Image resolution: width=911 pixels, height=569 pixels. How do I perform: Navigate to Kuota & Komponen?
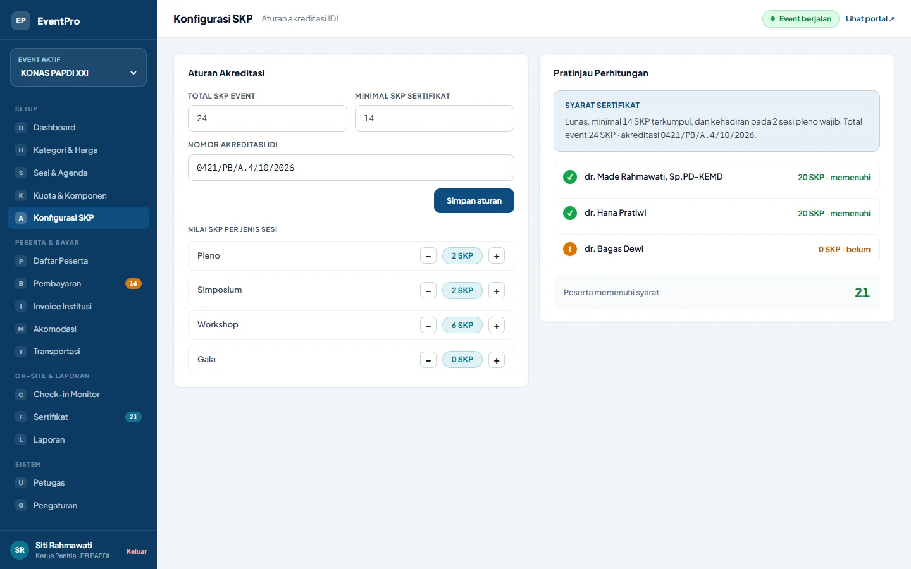coord(78,196)
